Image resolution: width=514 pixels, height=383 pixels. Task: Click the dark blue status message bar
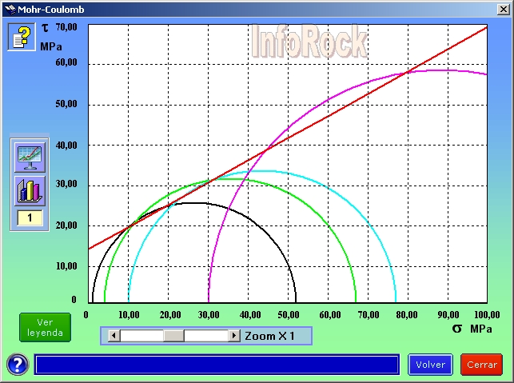[217, 365]
